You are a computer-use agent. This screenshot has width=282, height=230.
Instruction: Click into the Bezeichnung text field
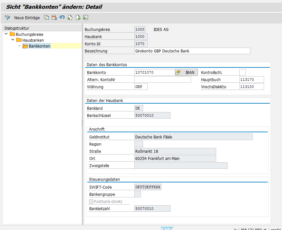pyautogui.click(x=192, y=51)
